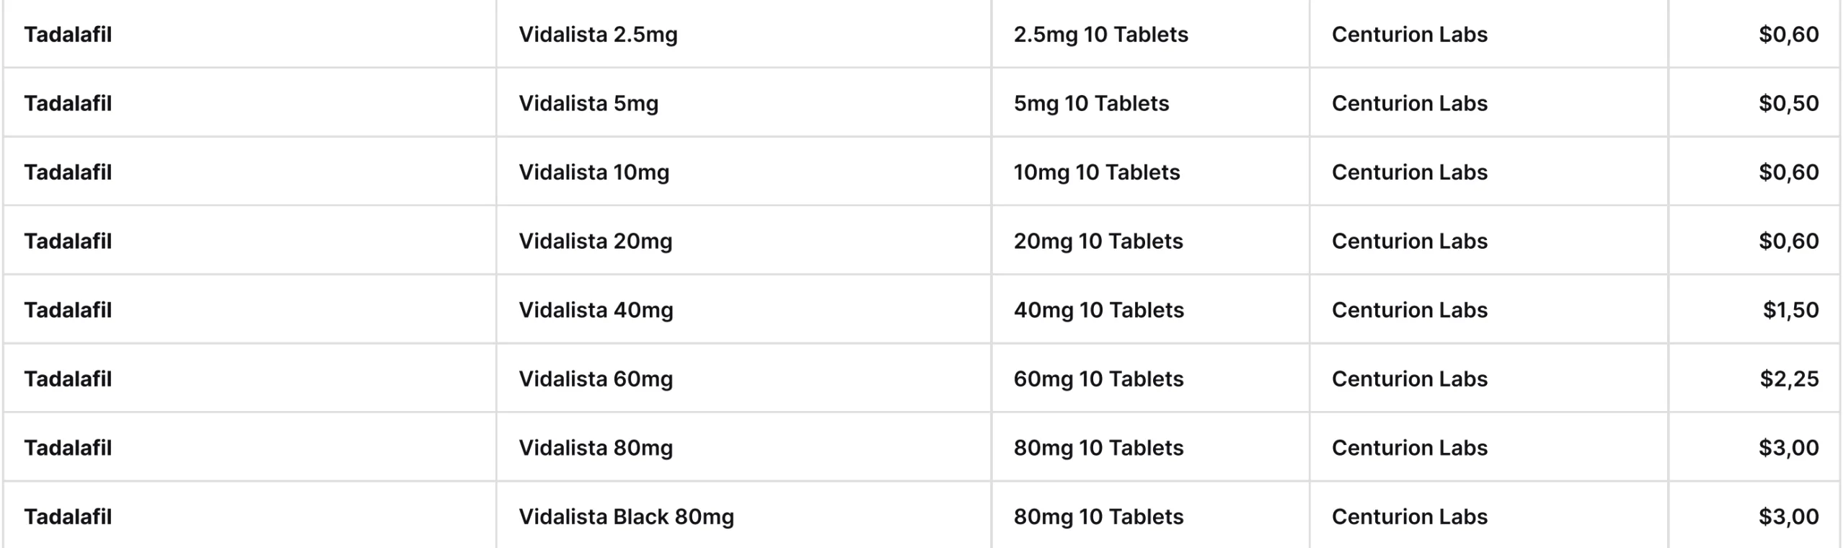Click the $2,25 price cell

coord(1789,379)
